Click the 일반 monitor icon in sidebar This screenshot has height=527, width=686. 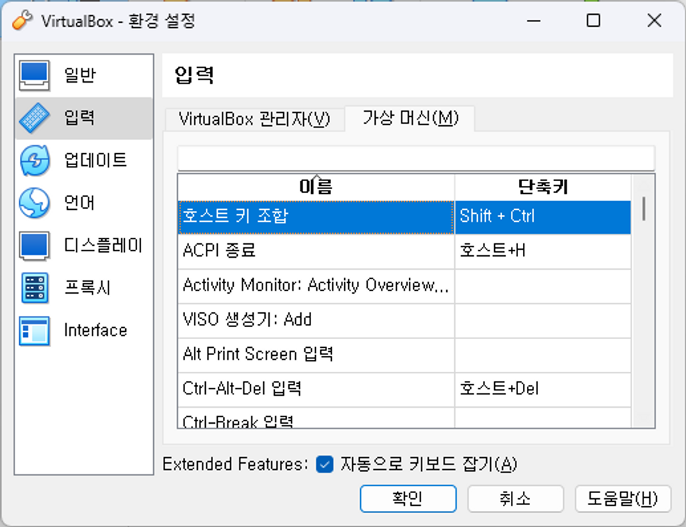tap(34, 75)
